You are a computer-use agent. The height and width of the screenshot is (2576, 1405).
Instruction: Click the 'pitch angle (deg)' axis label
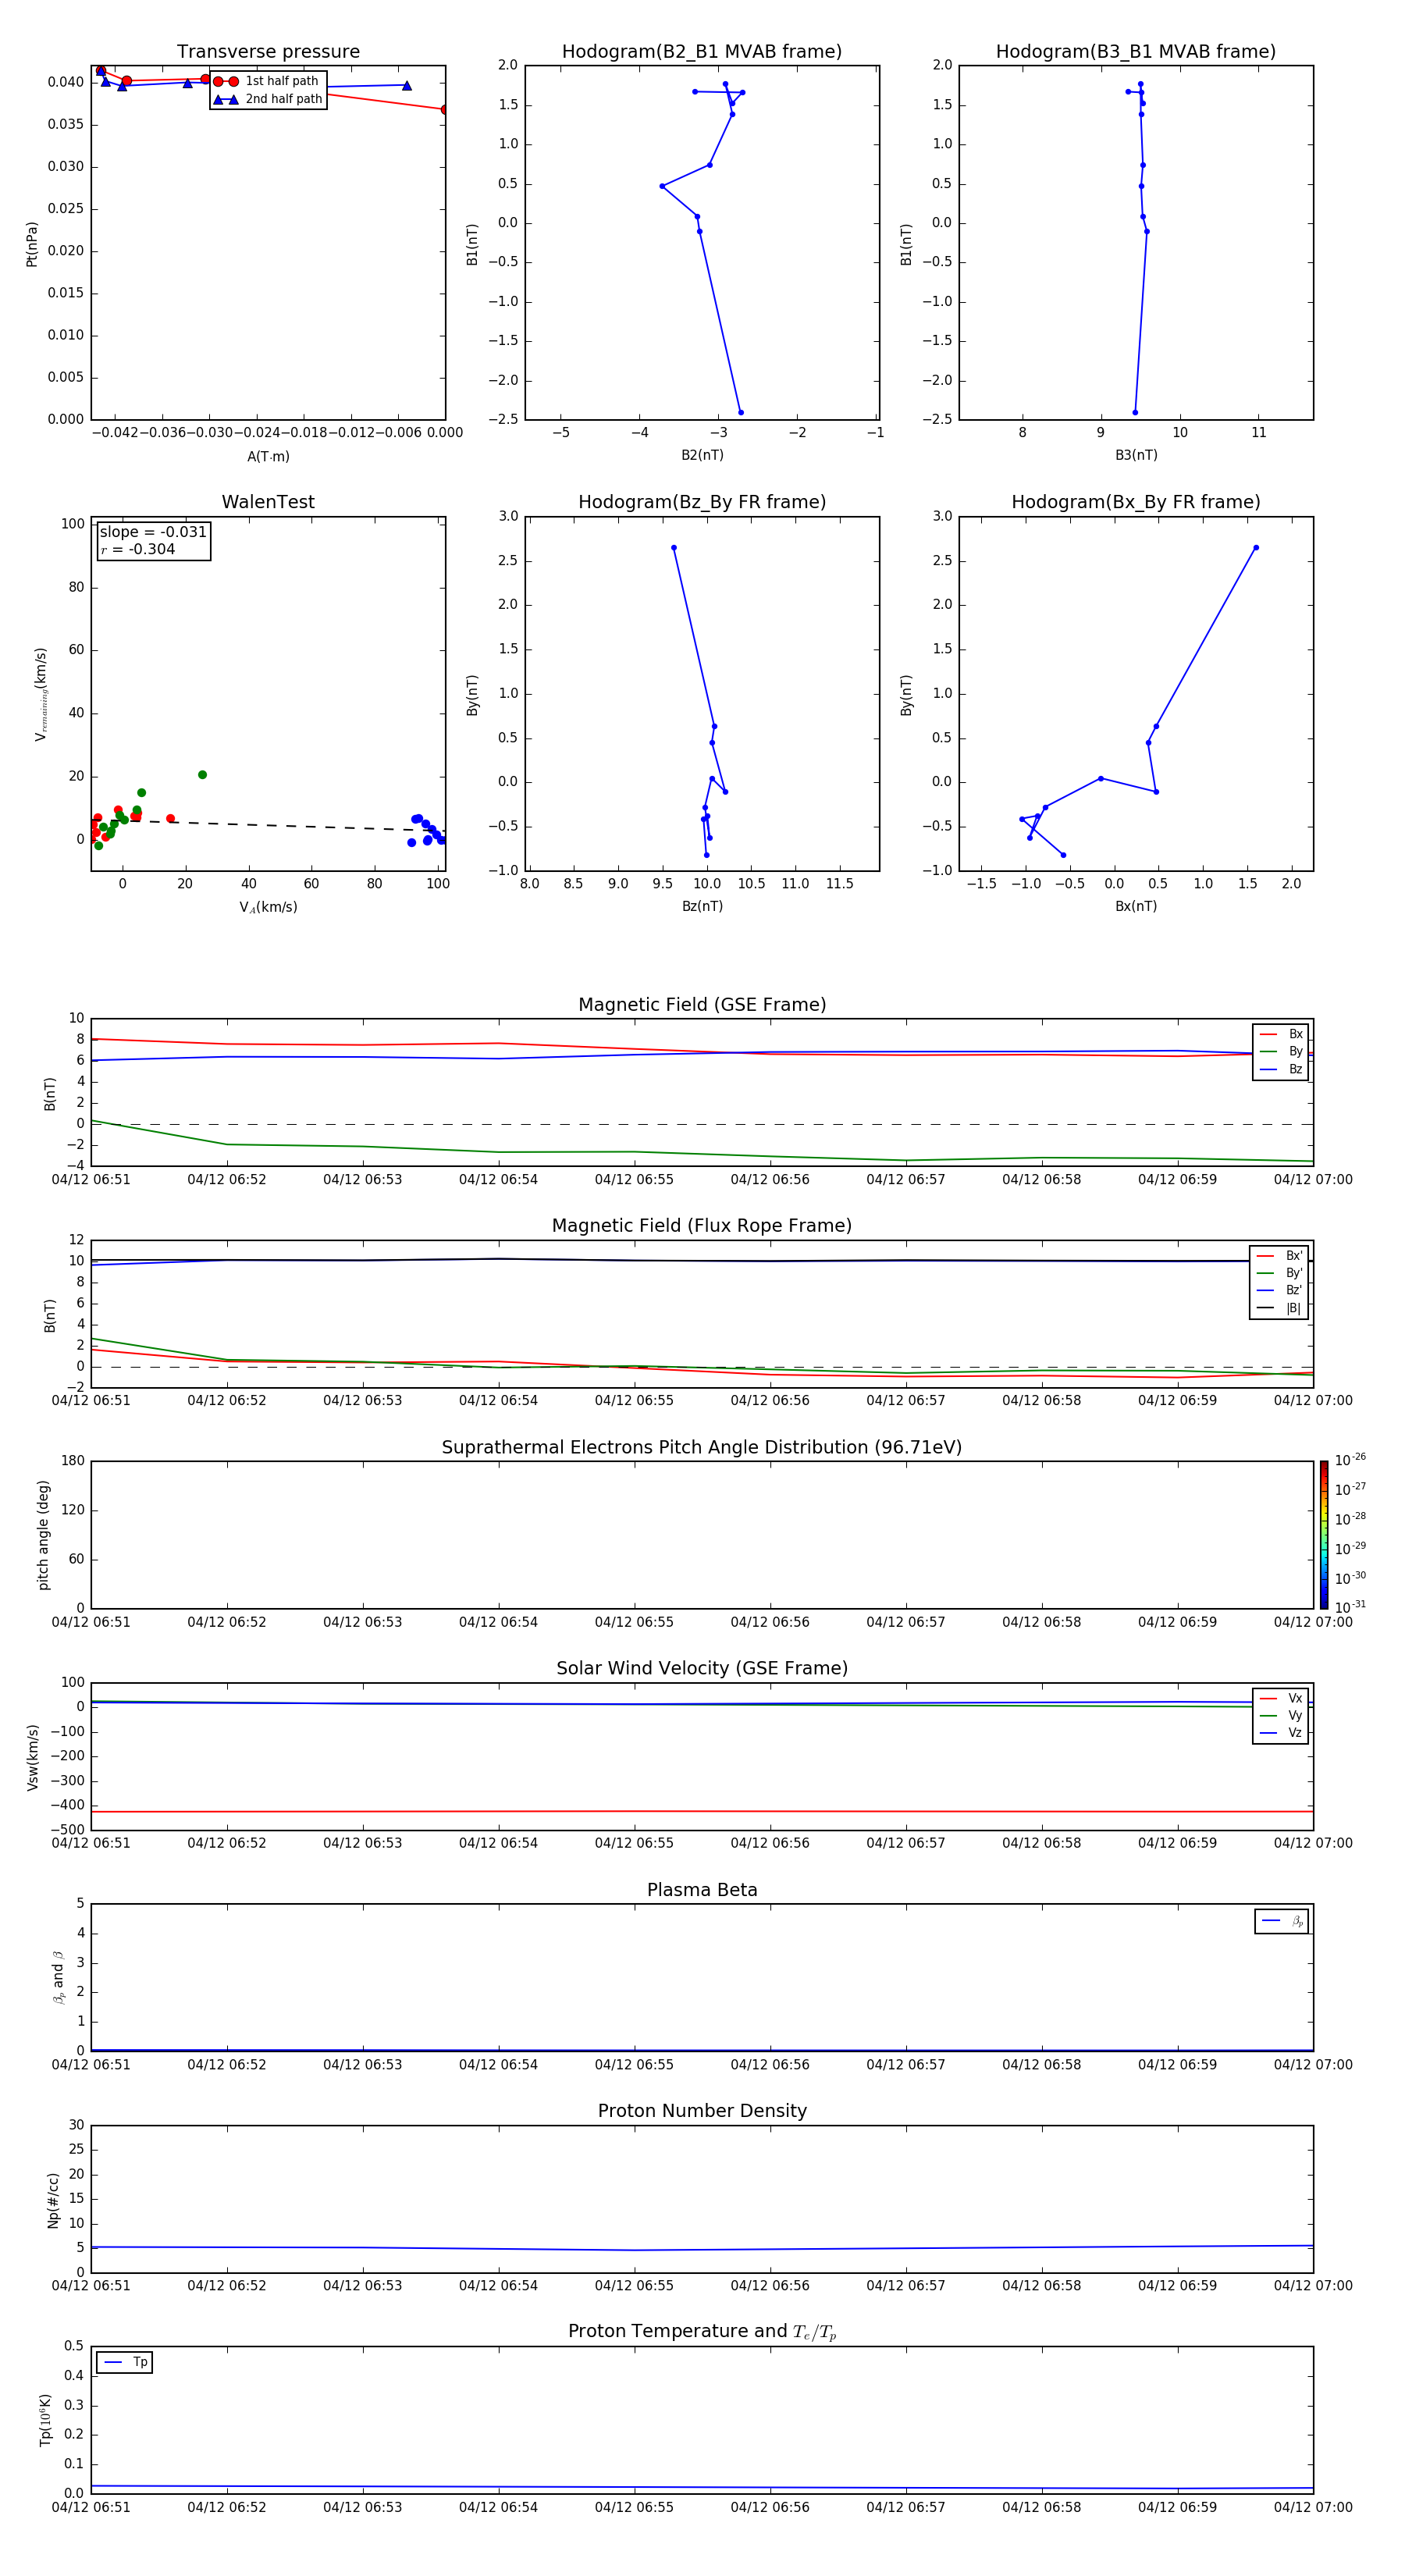[43, 1535]
